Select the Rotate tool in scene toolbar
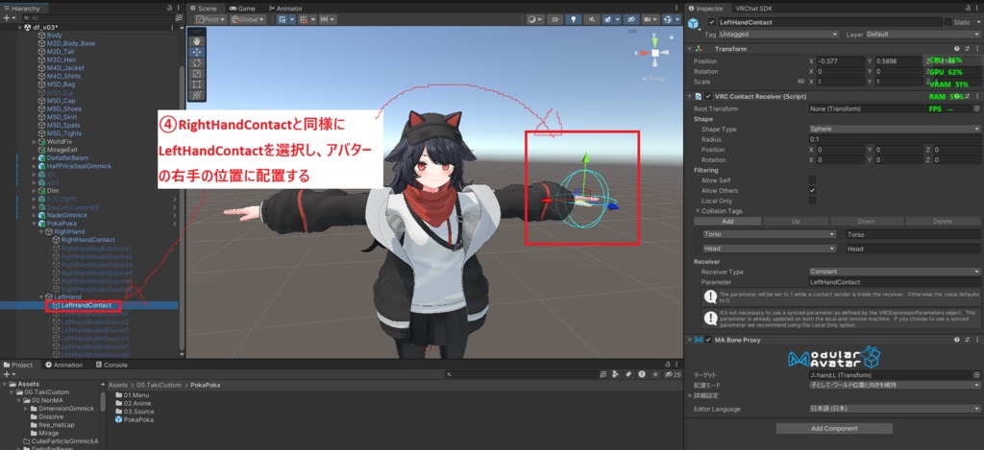Screen dimensions: 984x450 point(196,63)
